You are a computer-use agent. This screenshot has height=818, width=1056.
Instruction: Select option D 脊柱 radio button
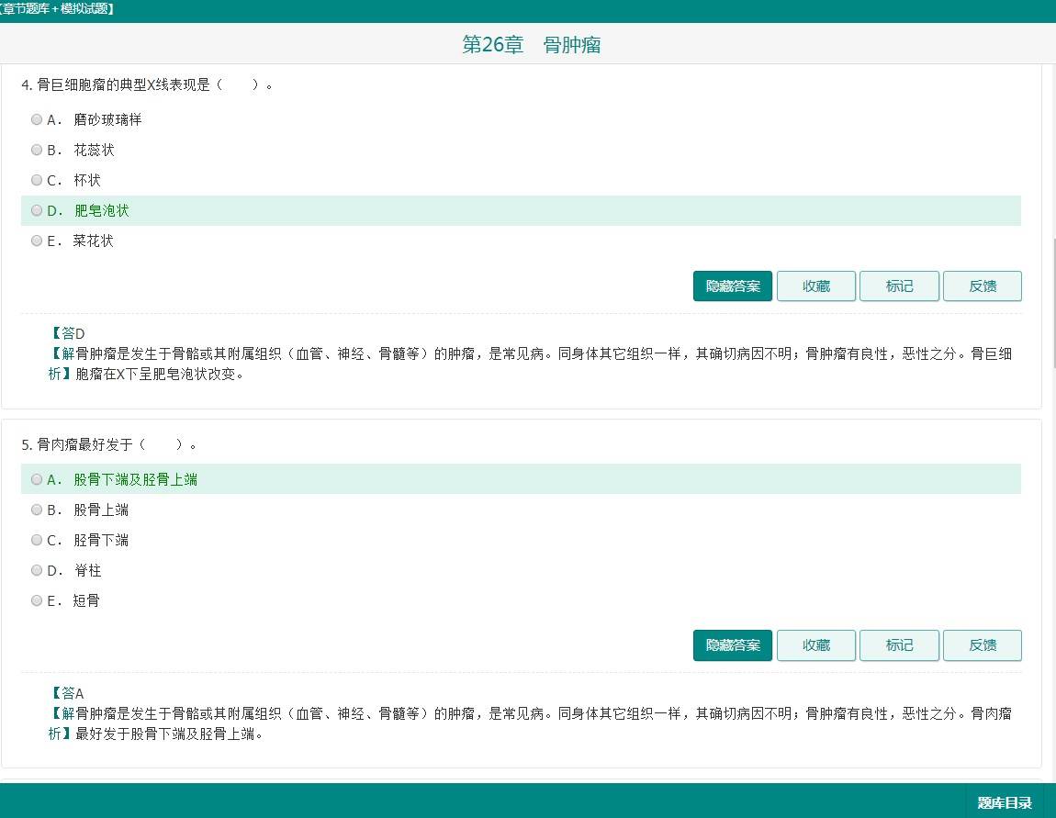pos(37,570)
